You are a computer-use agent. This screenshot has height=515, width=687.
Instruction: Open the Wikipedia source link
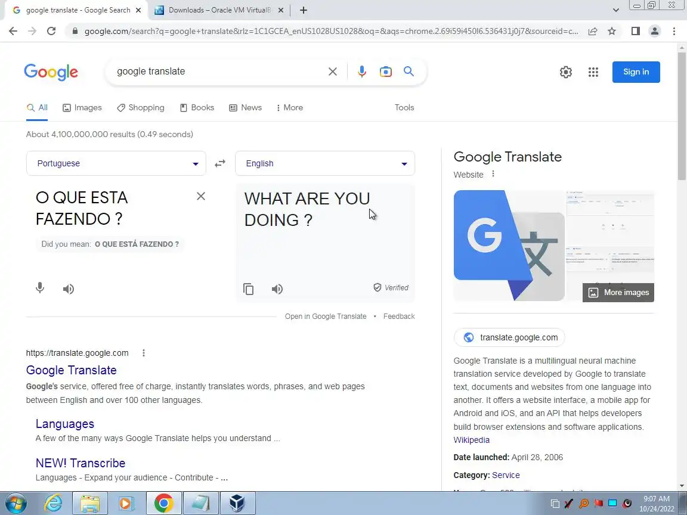(472, 440)
